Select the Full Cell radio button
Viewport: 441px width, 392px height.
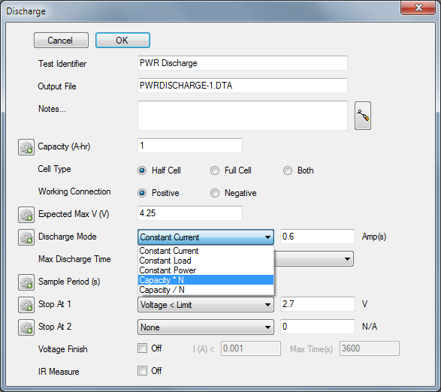coord(215,170)
